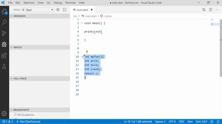The image size is (222, 124).
Task: Collapse the CALL STACK section
Action: (x=40, y=79)
